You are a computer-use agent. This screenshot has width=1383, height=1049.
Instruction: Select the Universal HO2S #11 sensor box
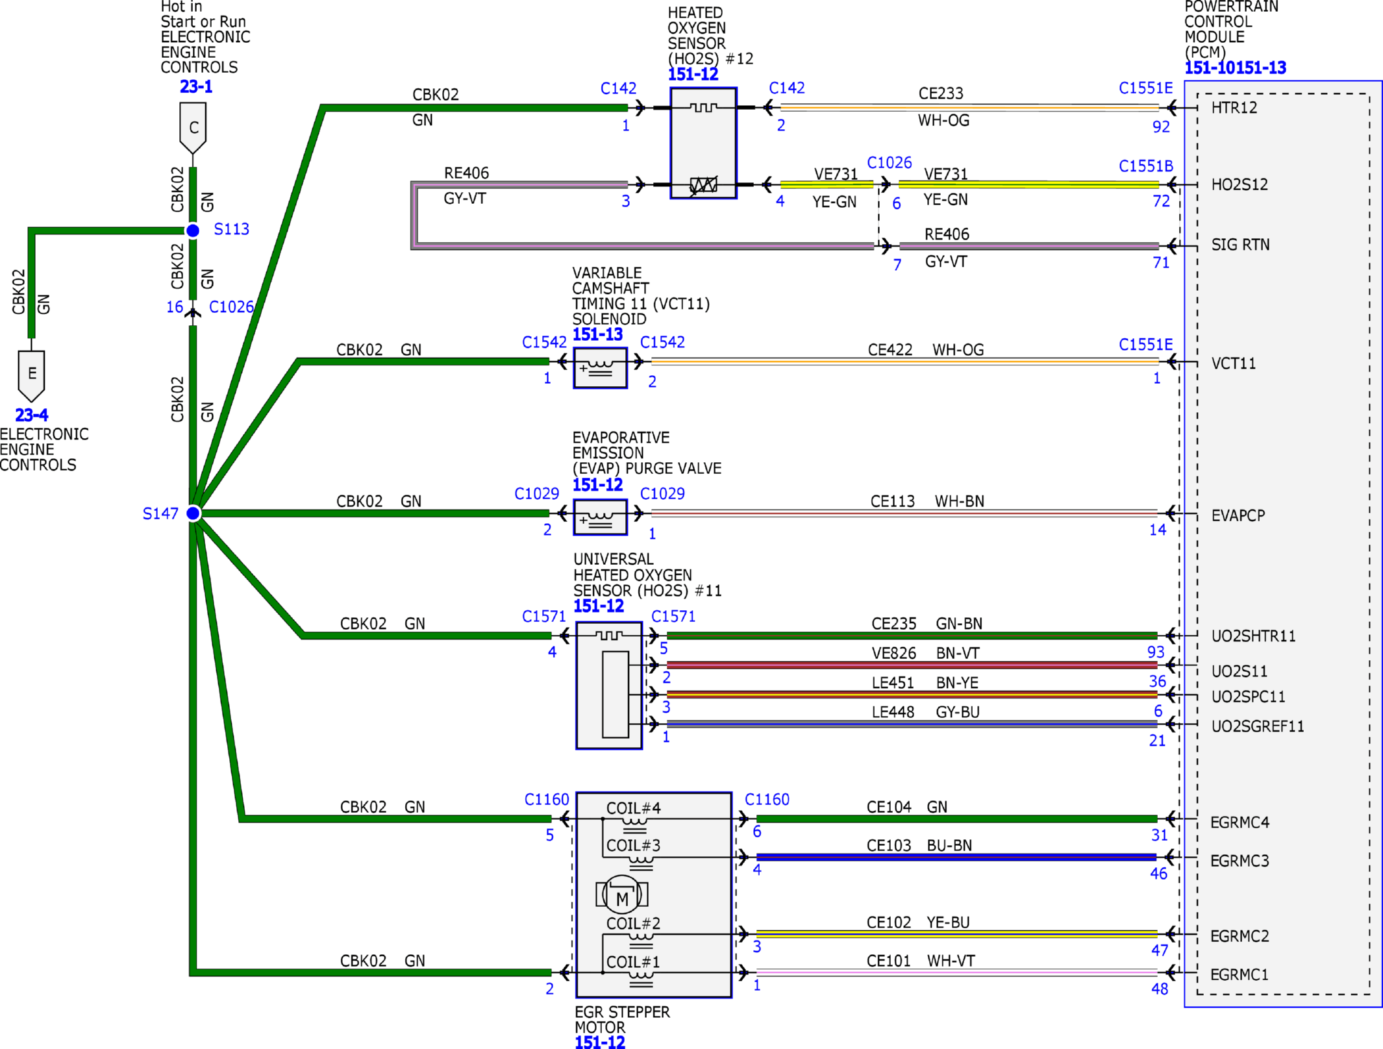609,685
